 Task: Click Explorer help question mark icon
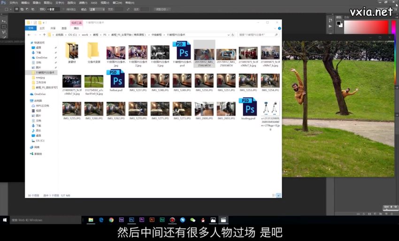[x=279, y=28]
